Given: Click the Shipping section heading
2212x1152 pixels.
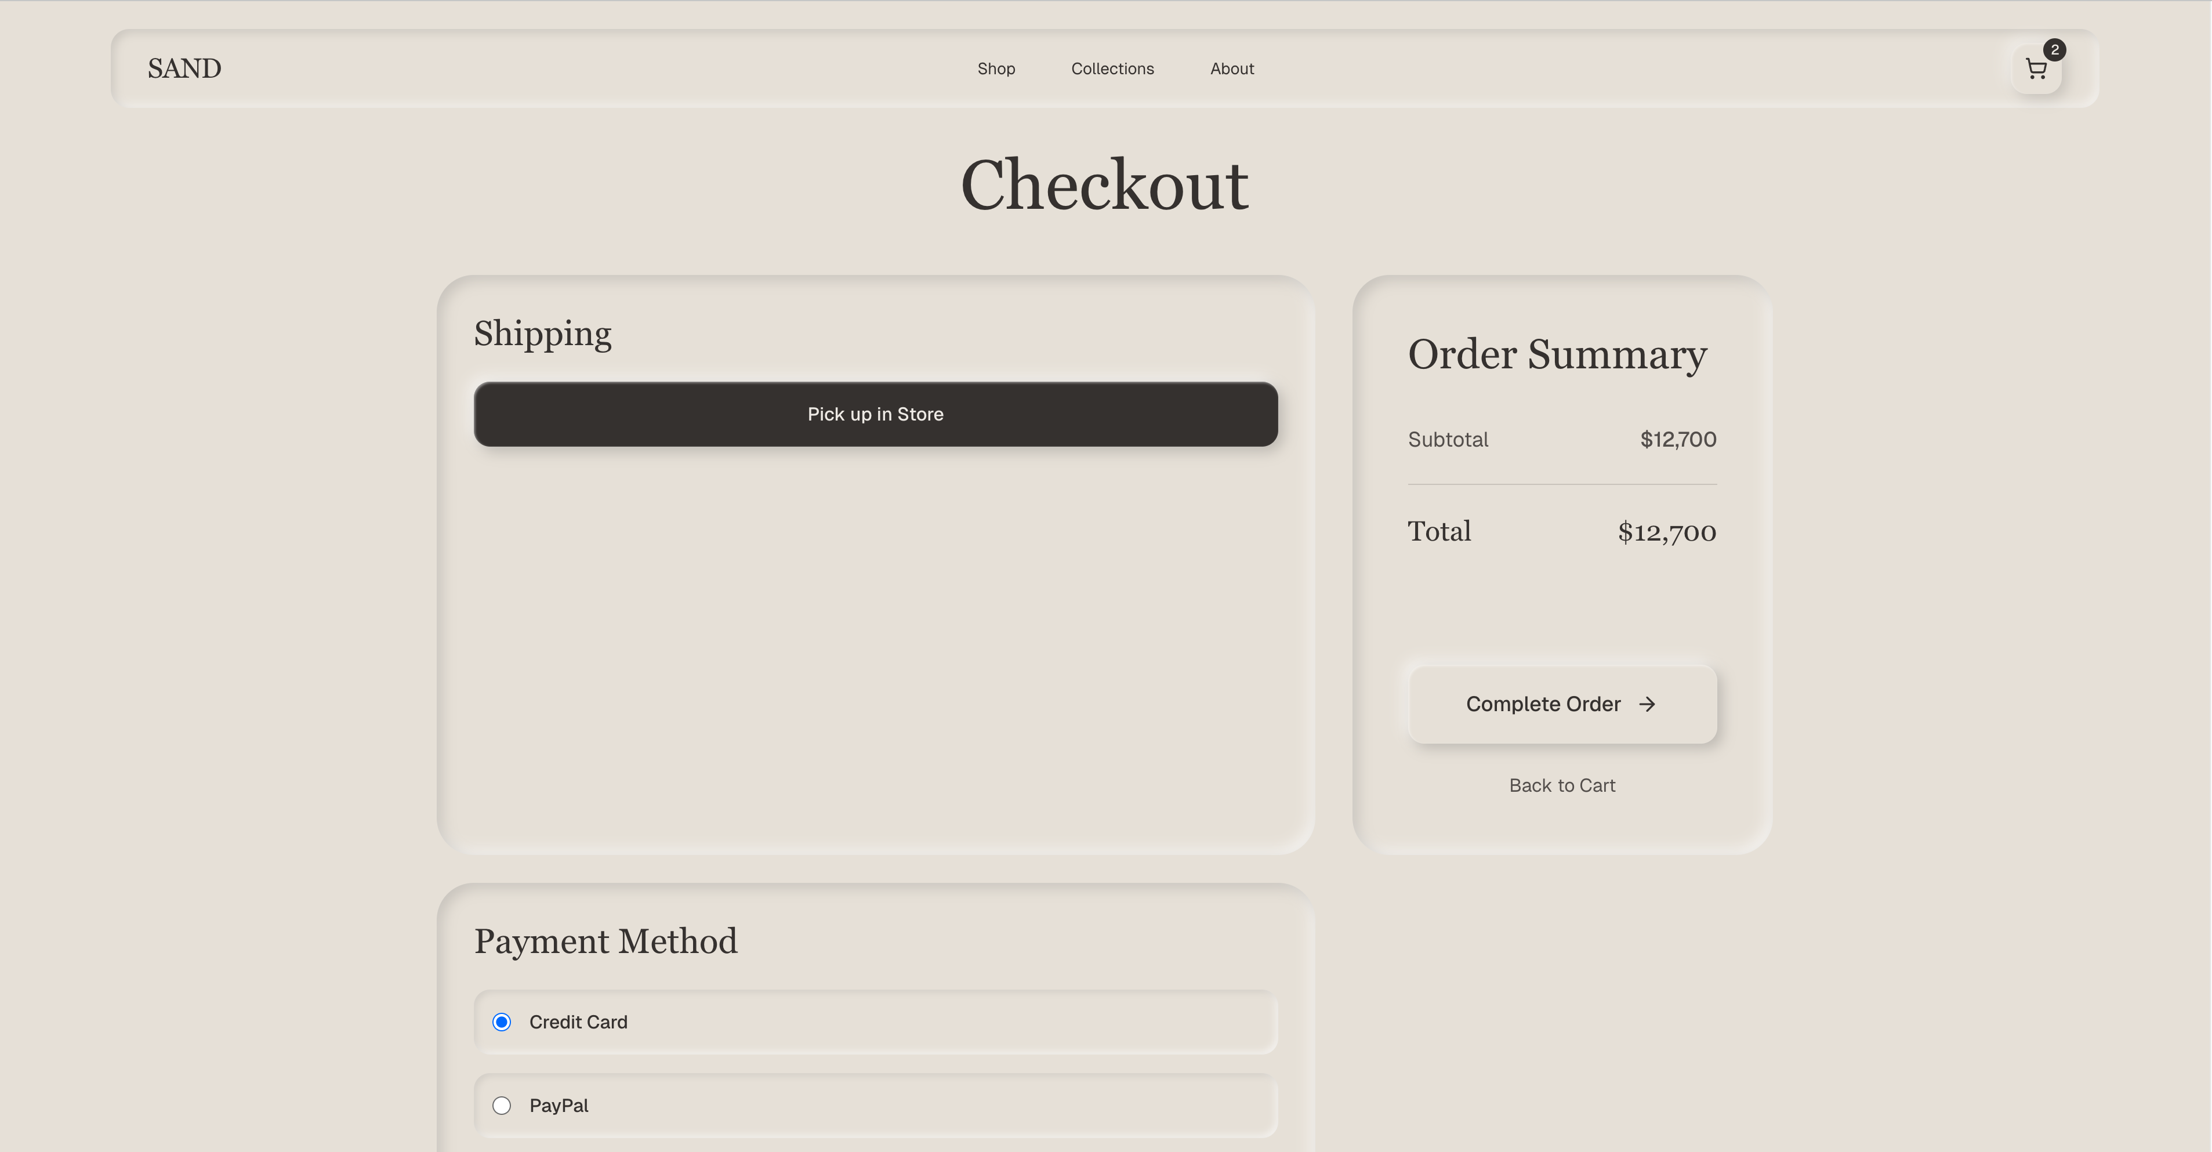Looking at the screenshot, I should (543, 334).
